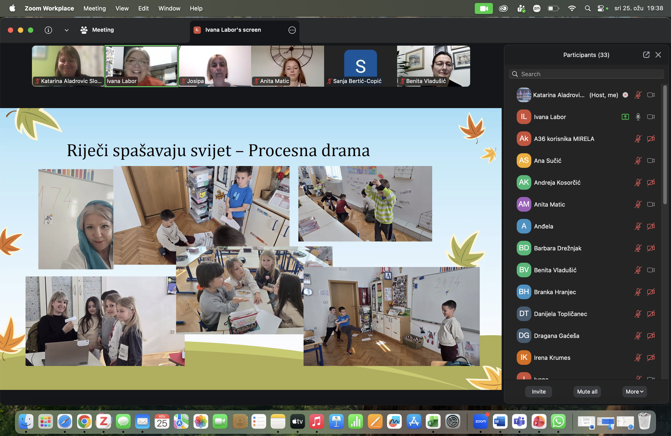Open Control Center in menu bar
The image size is (671, 436).
[601, 9]
